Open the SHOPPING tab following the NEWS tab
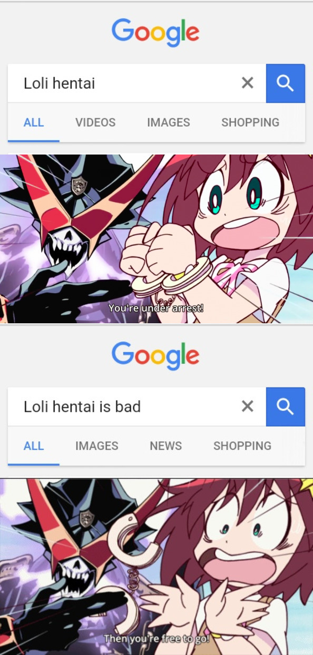The height and width of the screenshot is (655, 313). pyautogui.click(x=242, y=446)
